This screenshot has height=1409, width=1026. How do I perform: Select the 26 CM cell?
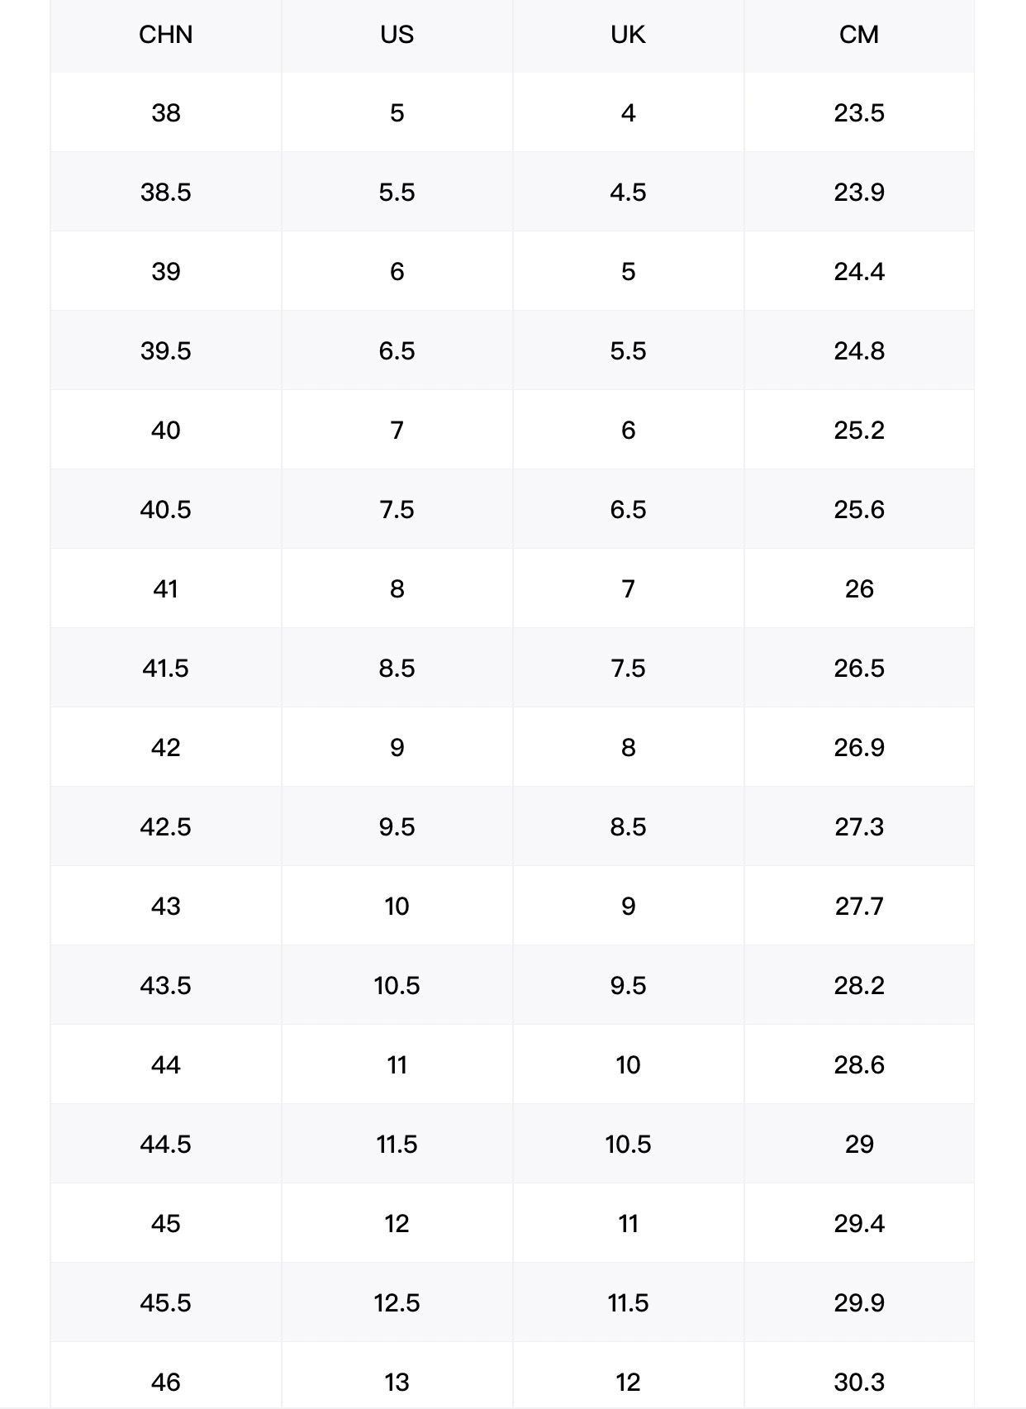859,588
